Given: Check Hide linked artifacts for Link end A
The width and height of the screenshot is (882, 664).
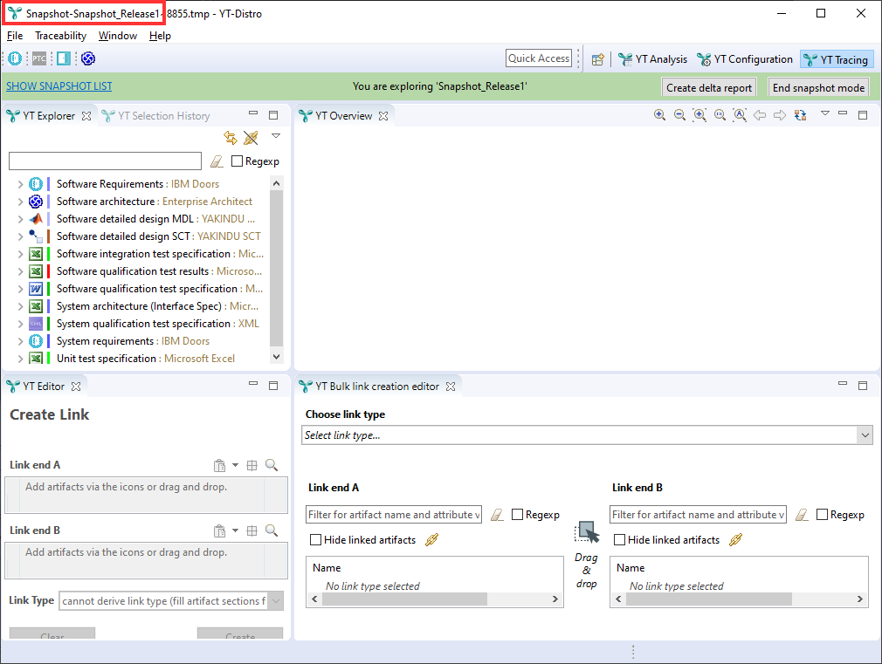Looking at the screenshot, I should 316,540.
